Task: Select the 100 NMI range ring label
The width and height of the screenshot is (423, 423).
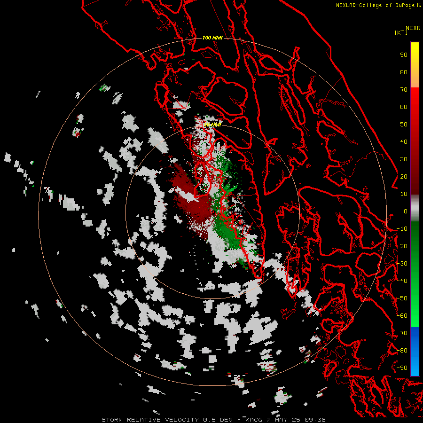Action: pyautogui.click(x=212, y=38)
